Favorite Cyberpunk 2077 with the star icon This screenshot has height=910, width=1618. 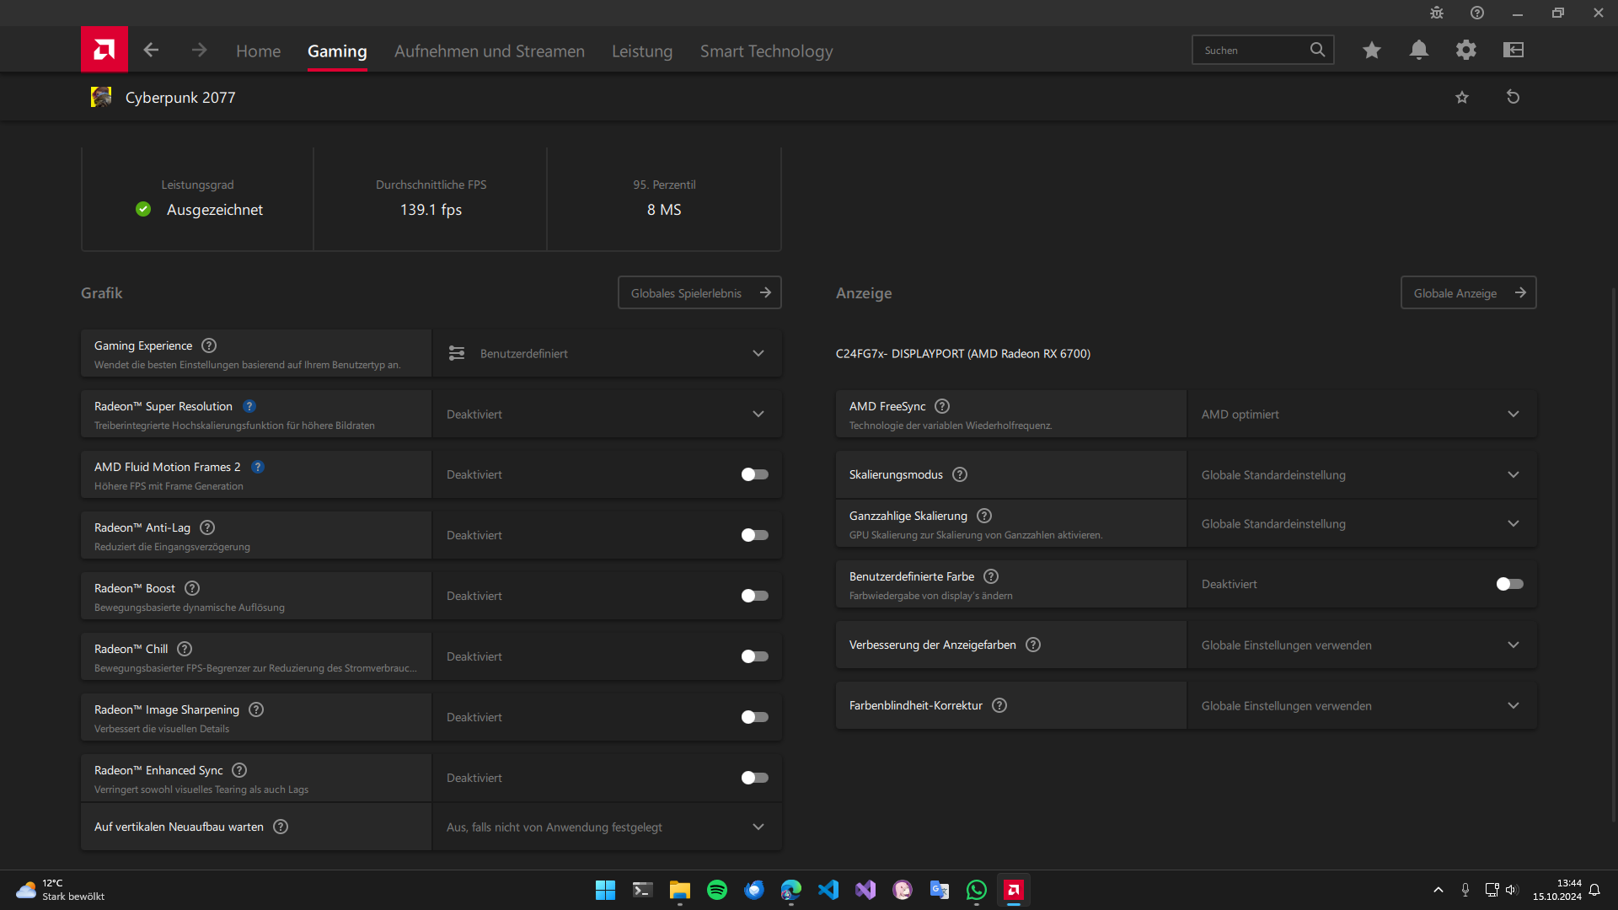(1463, 97)
